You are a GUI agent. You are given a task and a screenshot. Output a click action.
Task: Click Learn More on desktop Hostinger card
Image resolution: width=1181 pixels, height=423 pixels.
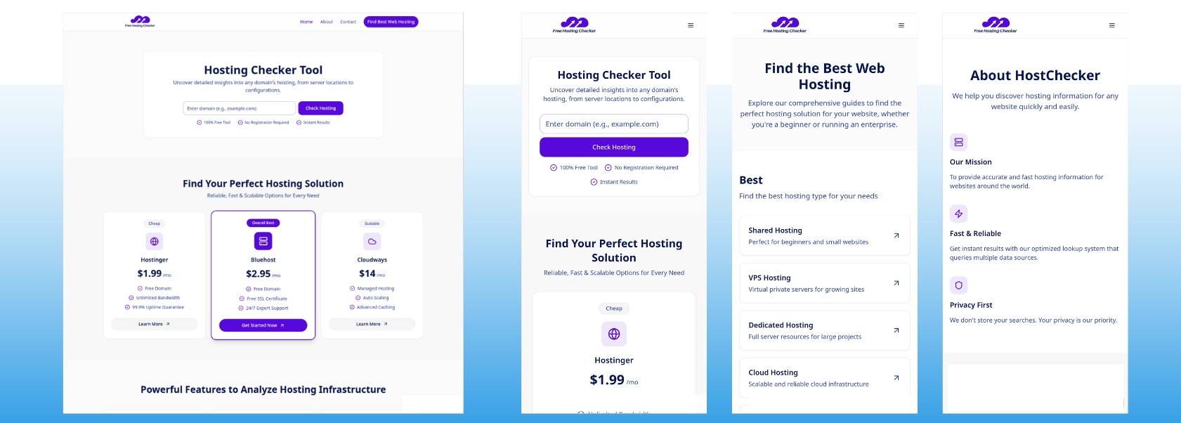coord(155,324)
